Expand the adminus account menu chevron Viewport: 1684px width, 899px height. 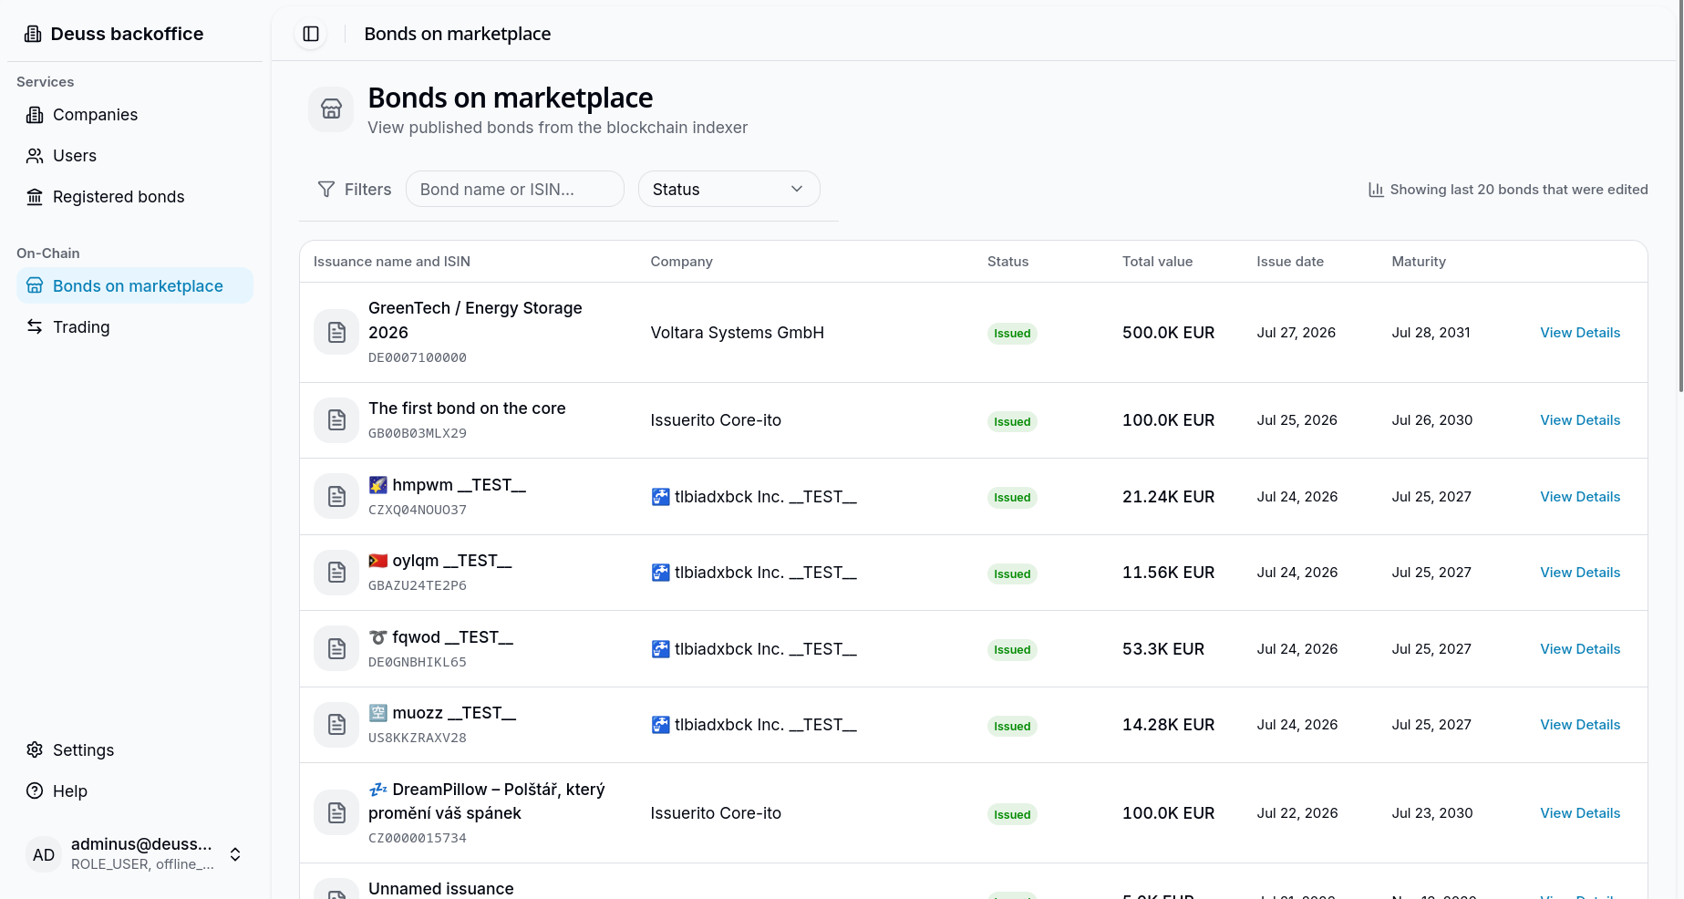point(235,854)
